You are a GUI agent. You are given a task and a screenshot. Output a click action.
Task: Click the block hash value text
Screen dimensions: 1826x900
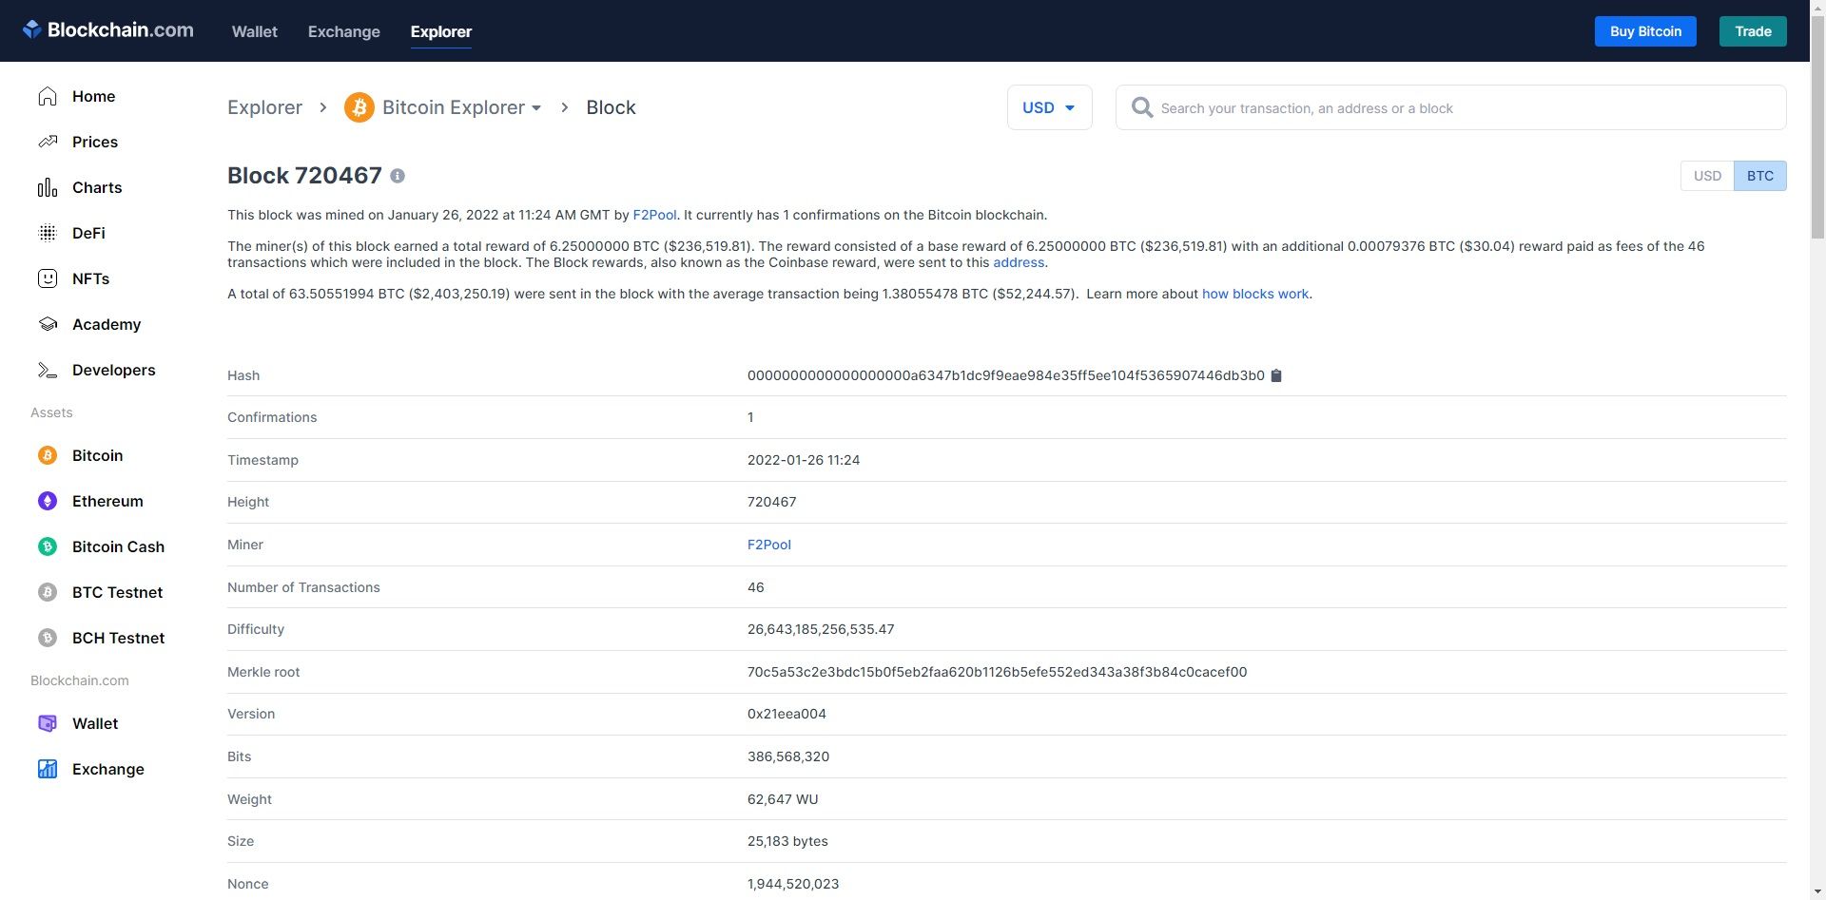click(x=1006, y=375)
